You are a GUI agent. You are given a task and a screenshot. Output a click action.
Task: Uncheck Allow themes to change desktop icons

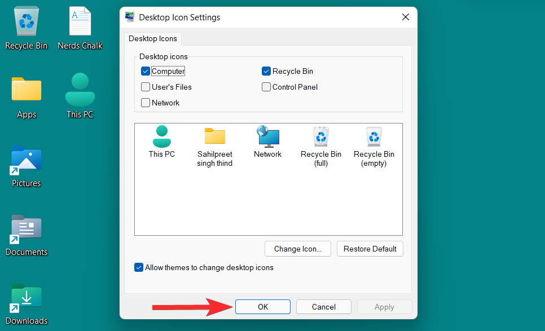139,267
